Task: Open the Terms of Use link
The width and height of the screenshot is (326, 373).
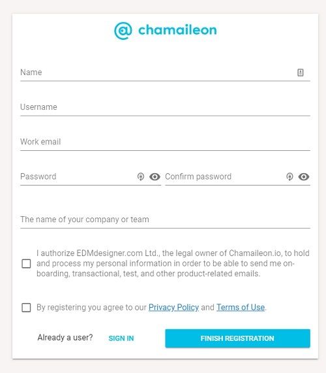Action: click(x=241, y=307)
